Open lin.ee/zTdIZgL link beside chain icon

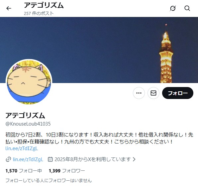point(28,159)
